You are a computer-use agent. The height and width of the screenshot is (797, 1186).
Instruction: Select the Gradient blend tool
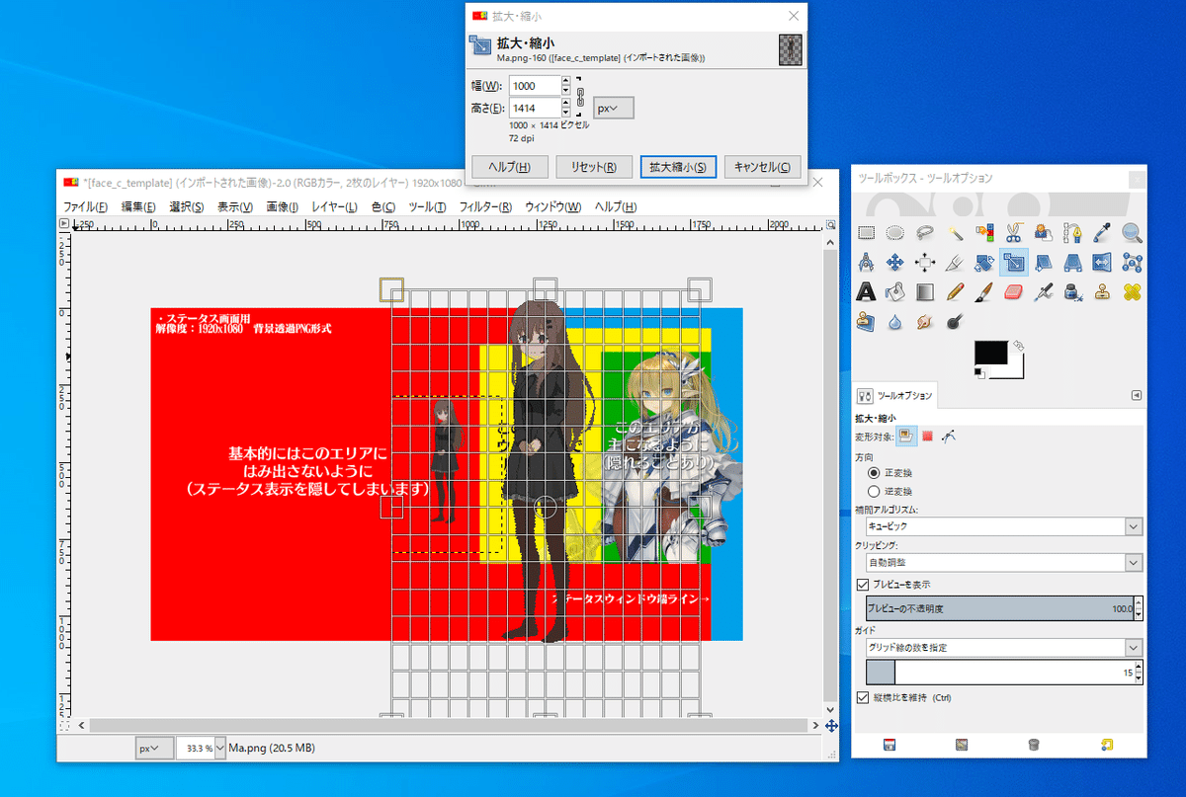pos(925,292)
